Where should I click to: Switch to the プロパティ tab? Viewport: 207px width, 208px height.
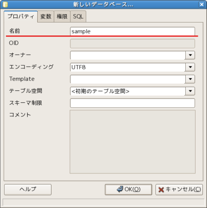pos(21,16)
